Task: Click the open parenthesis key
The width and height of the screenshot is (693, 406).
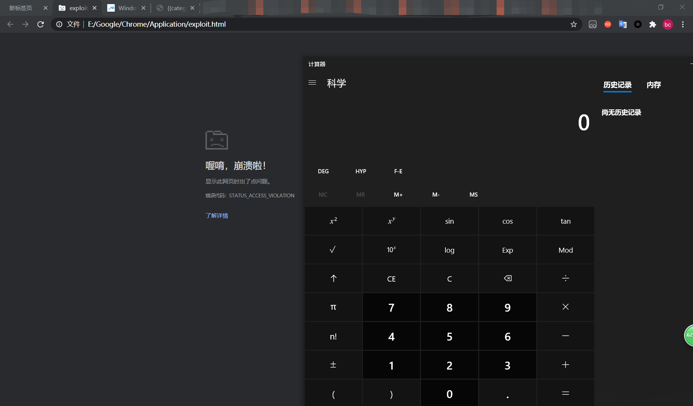Action: pyautogui.click(x=333, y=393)
